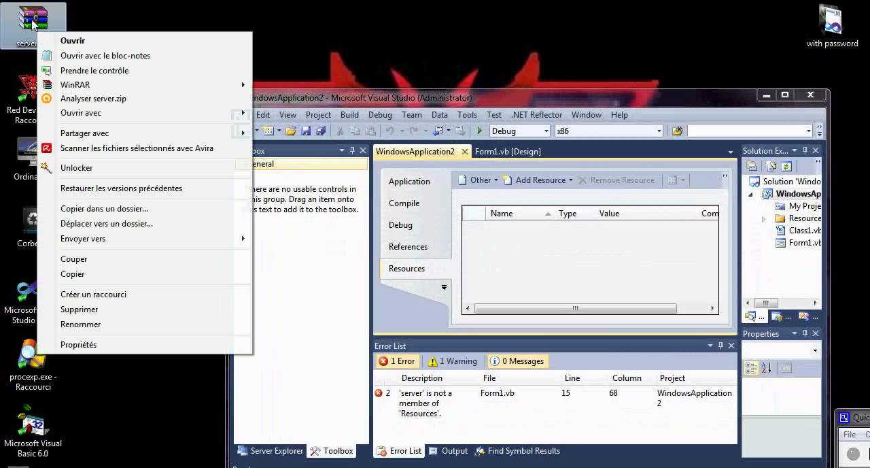
Task: Click the Find in Files icon in the toolbar
Action: (677, 131)
